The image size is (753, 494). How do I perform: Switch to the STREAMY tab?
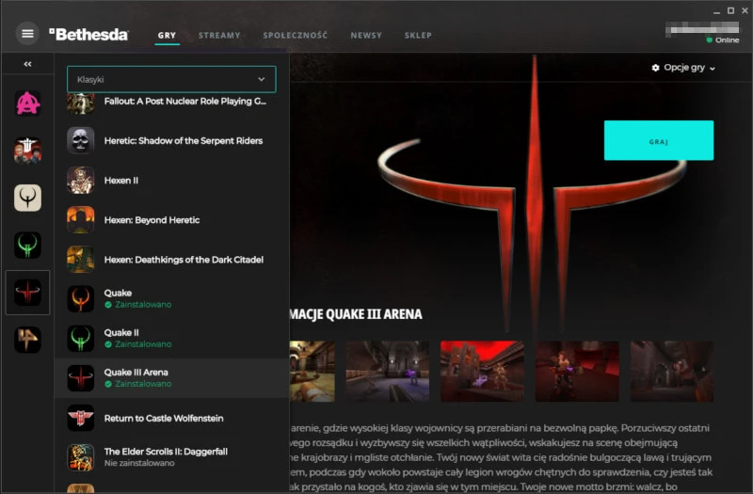pyautogui.click(x=219, y=35)
